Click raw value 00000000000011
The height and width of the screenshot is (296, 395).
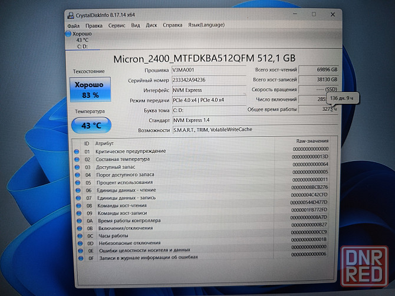(x=310, y=180)
